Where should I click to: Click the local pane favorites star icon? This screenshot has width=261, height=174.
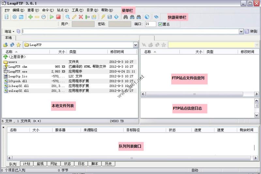19,45
